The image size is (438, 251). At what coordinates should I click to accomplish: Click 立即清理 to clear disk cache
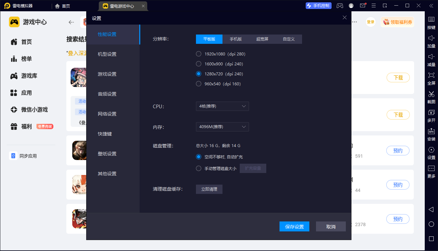pyautogui.click(x=209, y=189)
